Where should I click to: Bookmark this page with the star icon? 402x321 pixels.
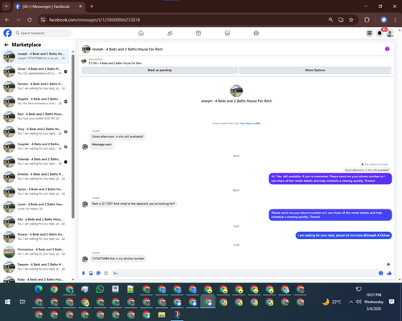pyautogui.click(x=351, y=20)
